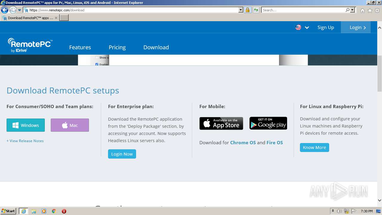Image resolution: width=382 pixels, height=215 pixels.
Task: Expand View Release Notes
Action: click(25, 141)
